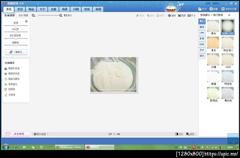Switch to the 拼图 tab
240x158 pixels.
[98, 9]
